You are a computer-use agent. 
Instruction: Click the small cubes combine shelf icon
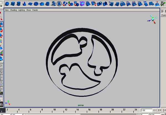(x=65, y=4)
